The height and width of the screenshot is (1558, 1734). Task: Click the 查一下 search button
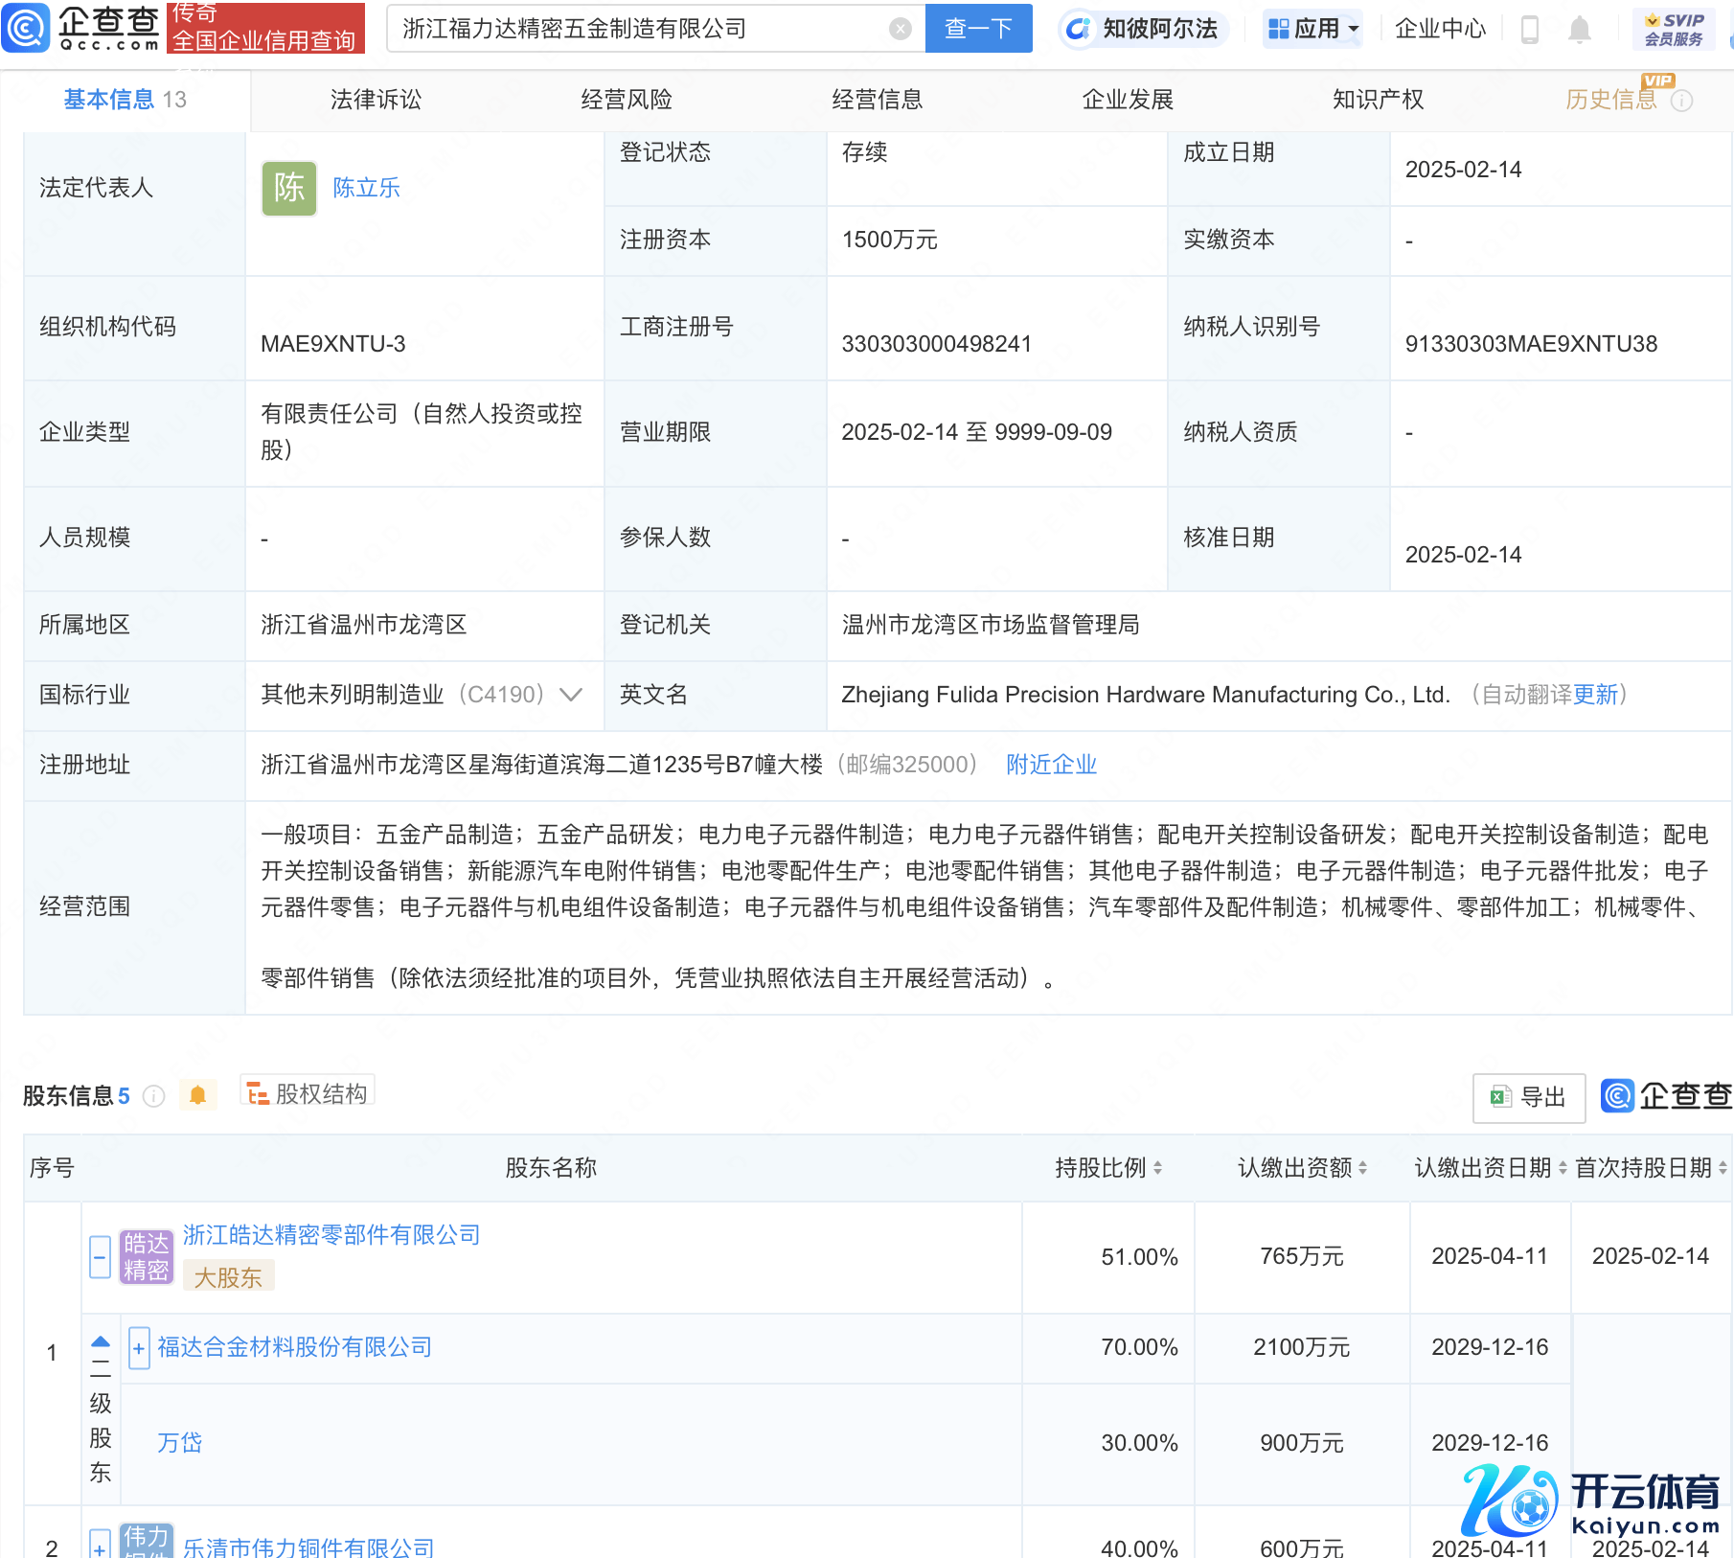click(x=978, y=29)
